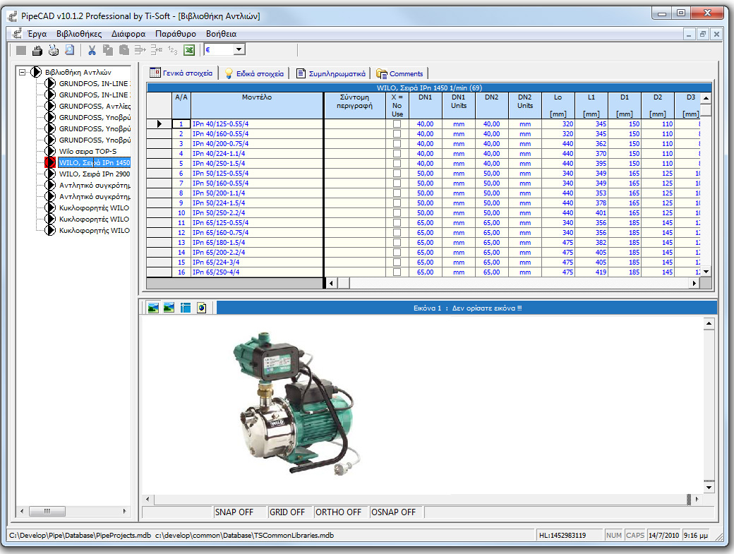Select the Cut tool in the toolbar
The image size is (734, 554).
(92, 50)
